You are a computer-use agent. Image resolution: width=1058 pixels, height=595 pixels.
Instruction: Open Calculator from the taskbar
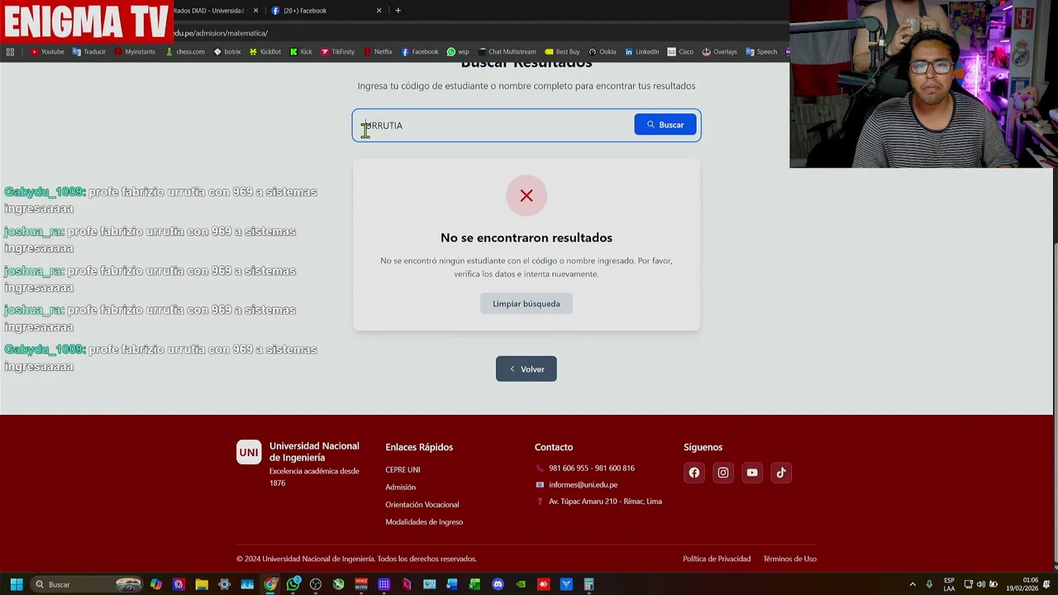589,584
